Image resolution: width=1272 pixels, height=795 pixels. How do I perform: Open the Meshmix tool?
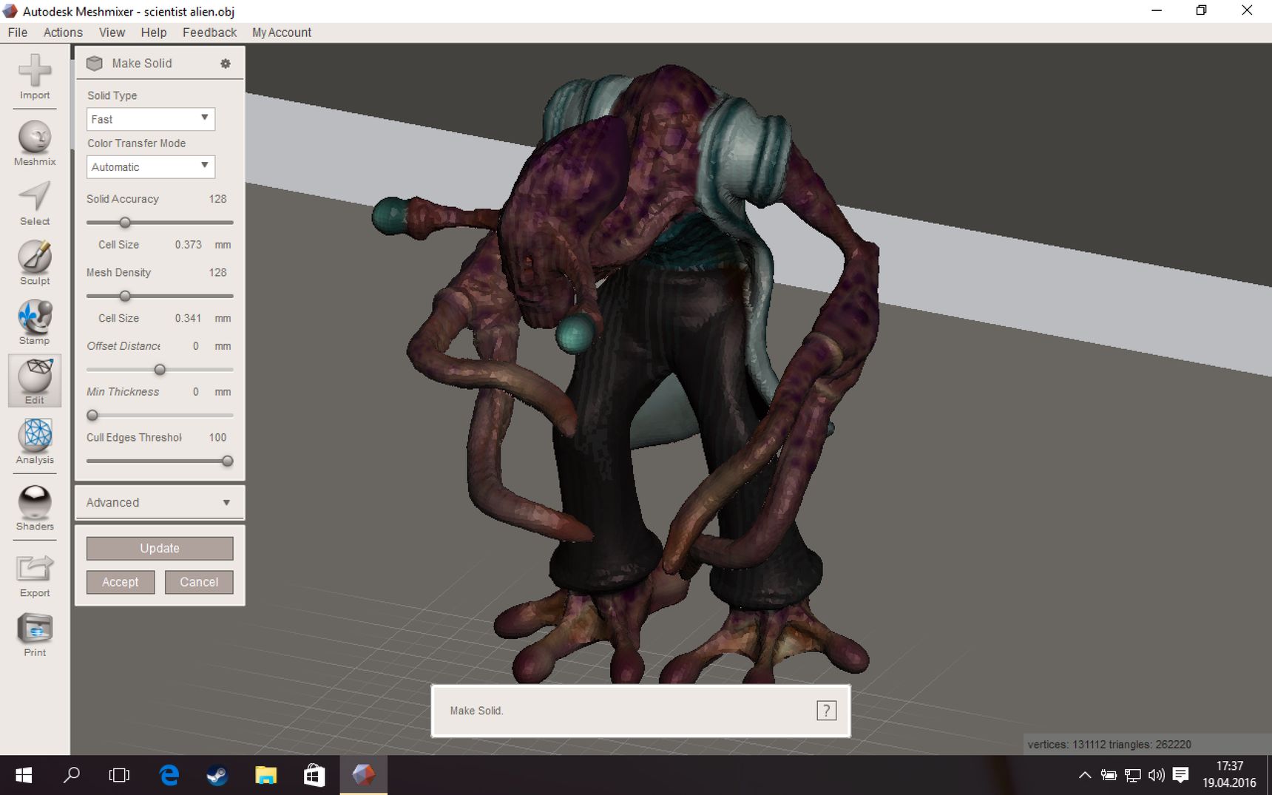tap(35, 143)
